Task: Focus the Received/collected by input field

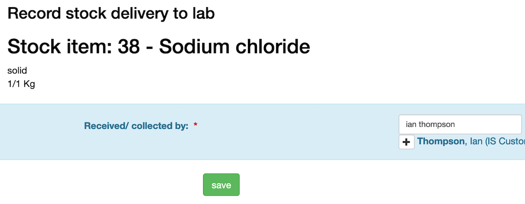Action: point(460,124)
